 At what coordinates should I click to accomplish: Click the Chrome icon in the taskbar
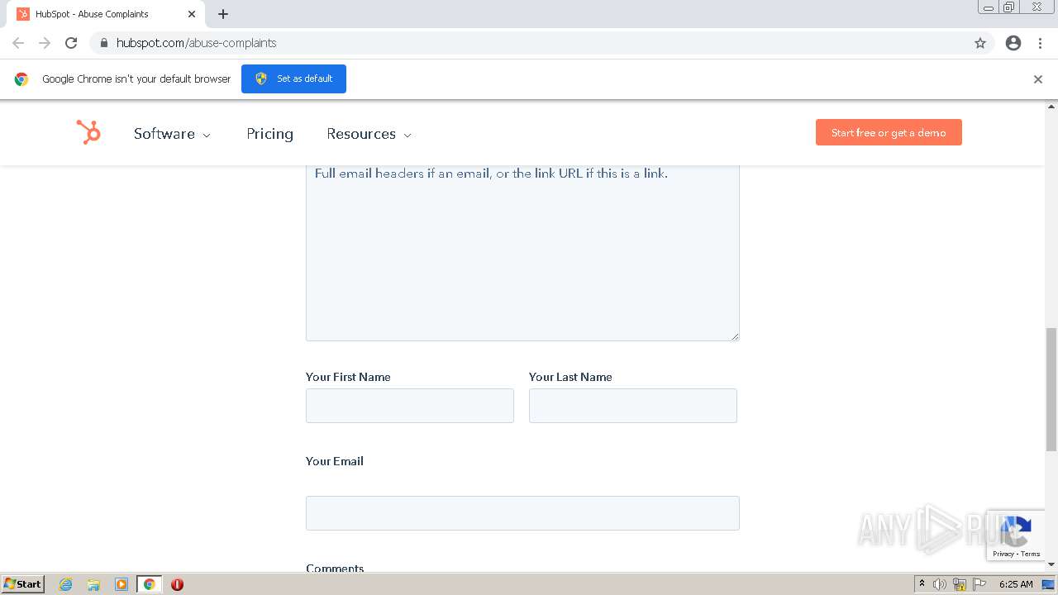coord(150,584)
